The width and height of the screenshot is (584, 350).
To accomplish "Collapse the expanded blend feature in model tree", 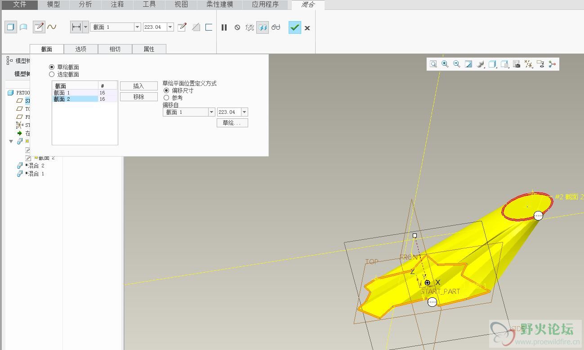I will coord(11,141).
